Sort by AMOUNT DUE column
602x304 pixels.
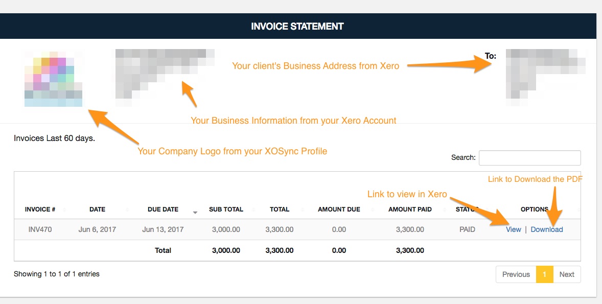[x=339, y=209]
